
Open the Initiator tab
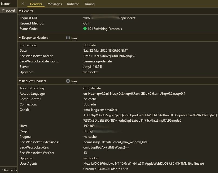pos(73,4)
